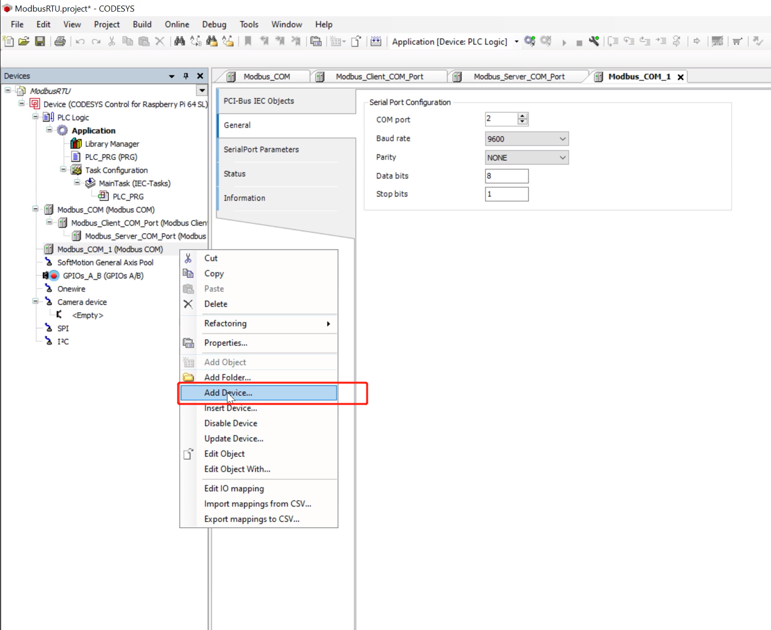The width and height of the screenshot is (771, 630).
Task: Collapse the Camera device tree node
Action: tap(35, 302)
